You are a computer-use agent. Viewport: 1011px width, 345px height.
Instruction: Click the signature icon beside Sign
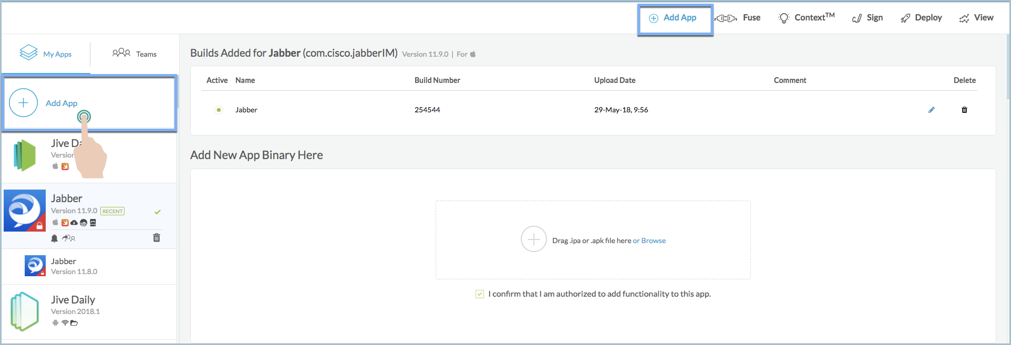click(x=857, y=18)
